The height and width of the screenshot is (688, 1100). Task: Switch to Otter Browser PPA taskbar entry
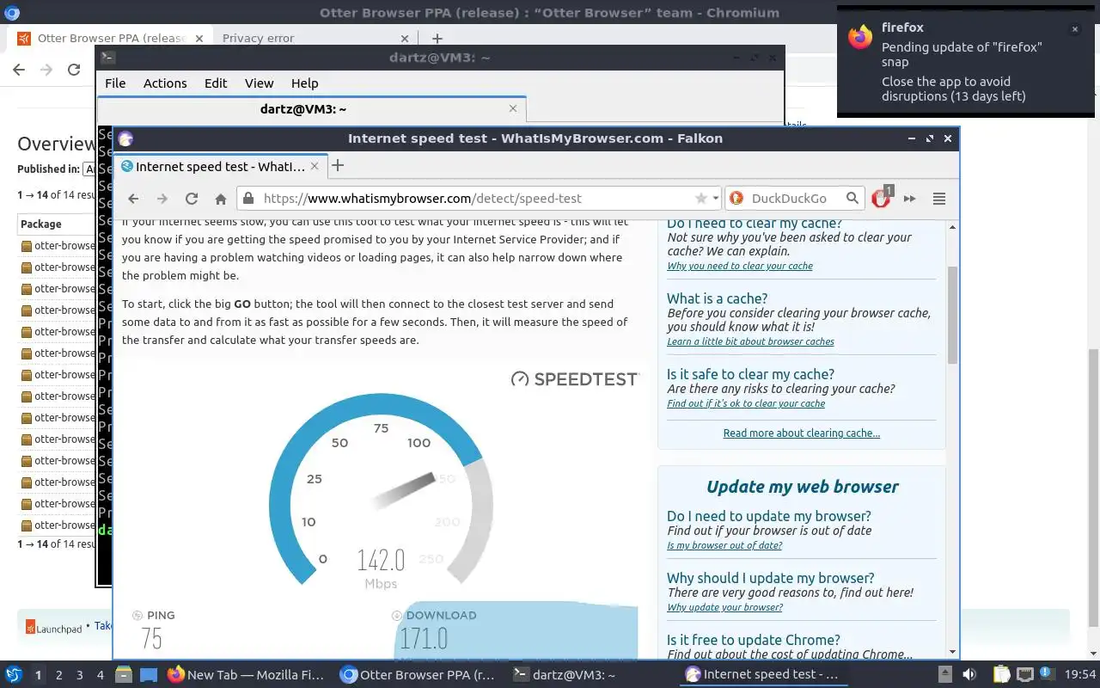click(419, 675)
